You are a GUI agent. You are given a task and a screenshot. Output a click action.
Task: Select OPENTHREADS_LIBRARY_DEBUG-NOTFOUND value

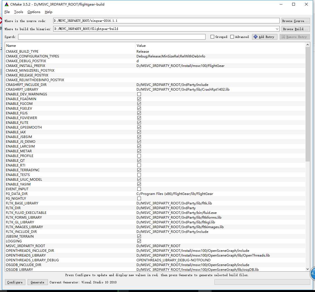pyautogui.click(x=174, y=260)
